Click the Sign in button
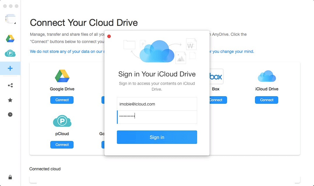This screenshot has width=314, height=186. 157,137
